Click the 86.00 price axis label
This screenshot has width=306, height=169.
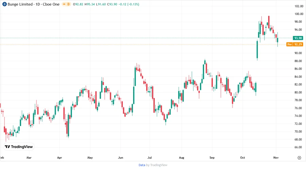tap(299, 69)
